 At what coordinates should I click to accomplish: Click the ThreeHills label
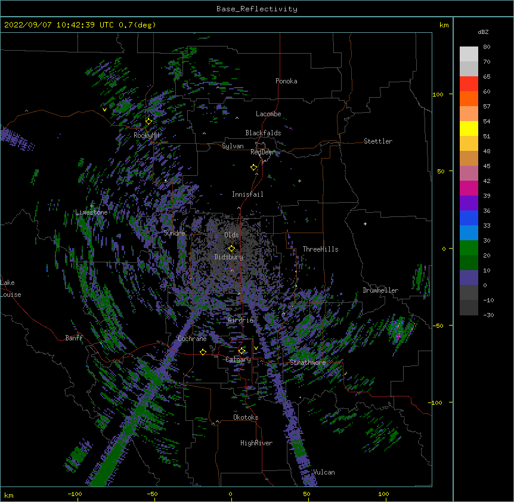pos(320,249)
